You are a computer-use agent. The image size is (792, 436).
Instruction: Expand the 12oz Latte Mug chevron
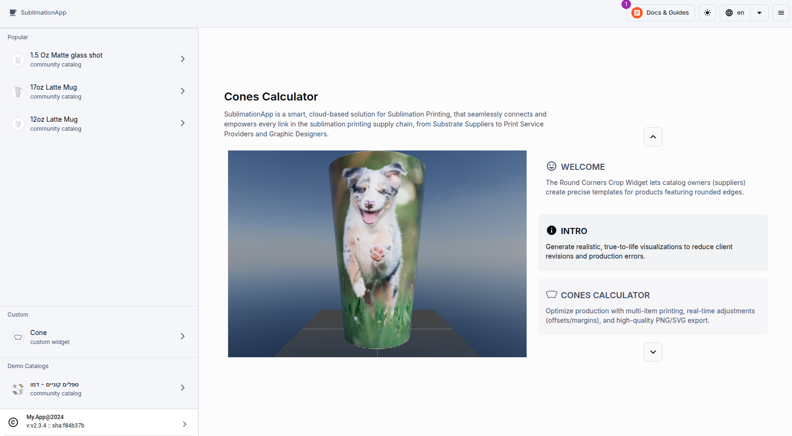[183, 123]
